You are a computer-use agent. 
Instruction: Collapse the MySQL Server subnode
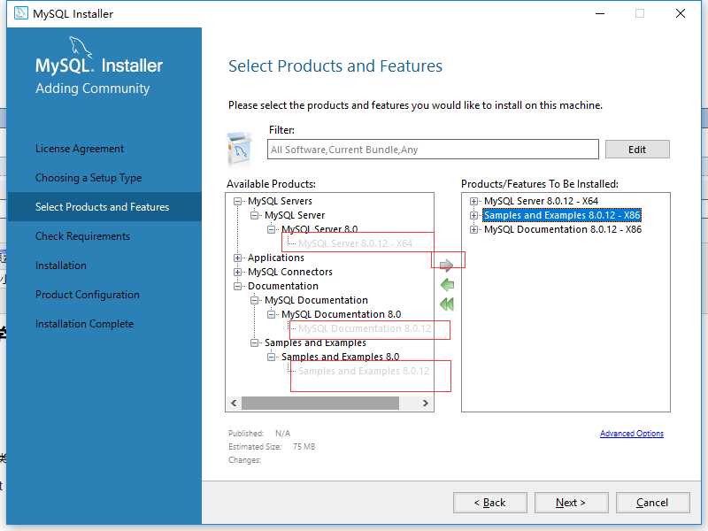[x=254, y=215]
